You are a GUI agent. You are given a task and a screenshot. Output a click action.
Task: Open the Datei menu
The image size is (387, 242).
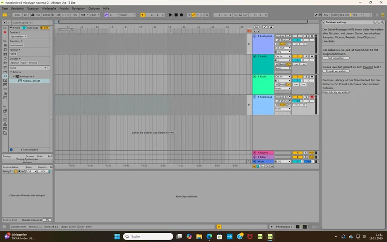coord(5,8)
